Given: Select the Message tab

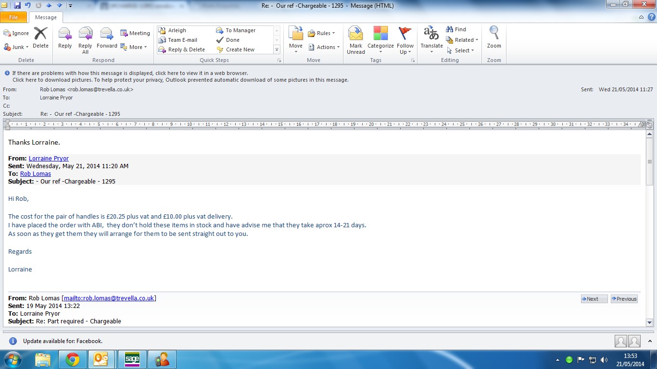Looking at the screenshot, I should 46,17.
